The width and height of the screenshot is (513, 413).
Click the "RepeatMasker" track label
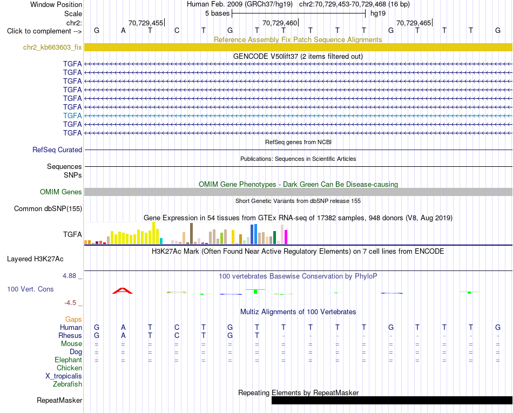click(59, 400)
